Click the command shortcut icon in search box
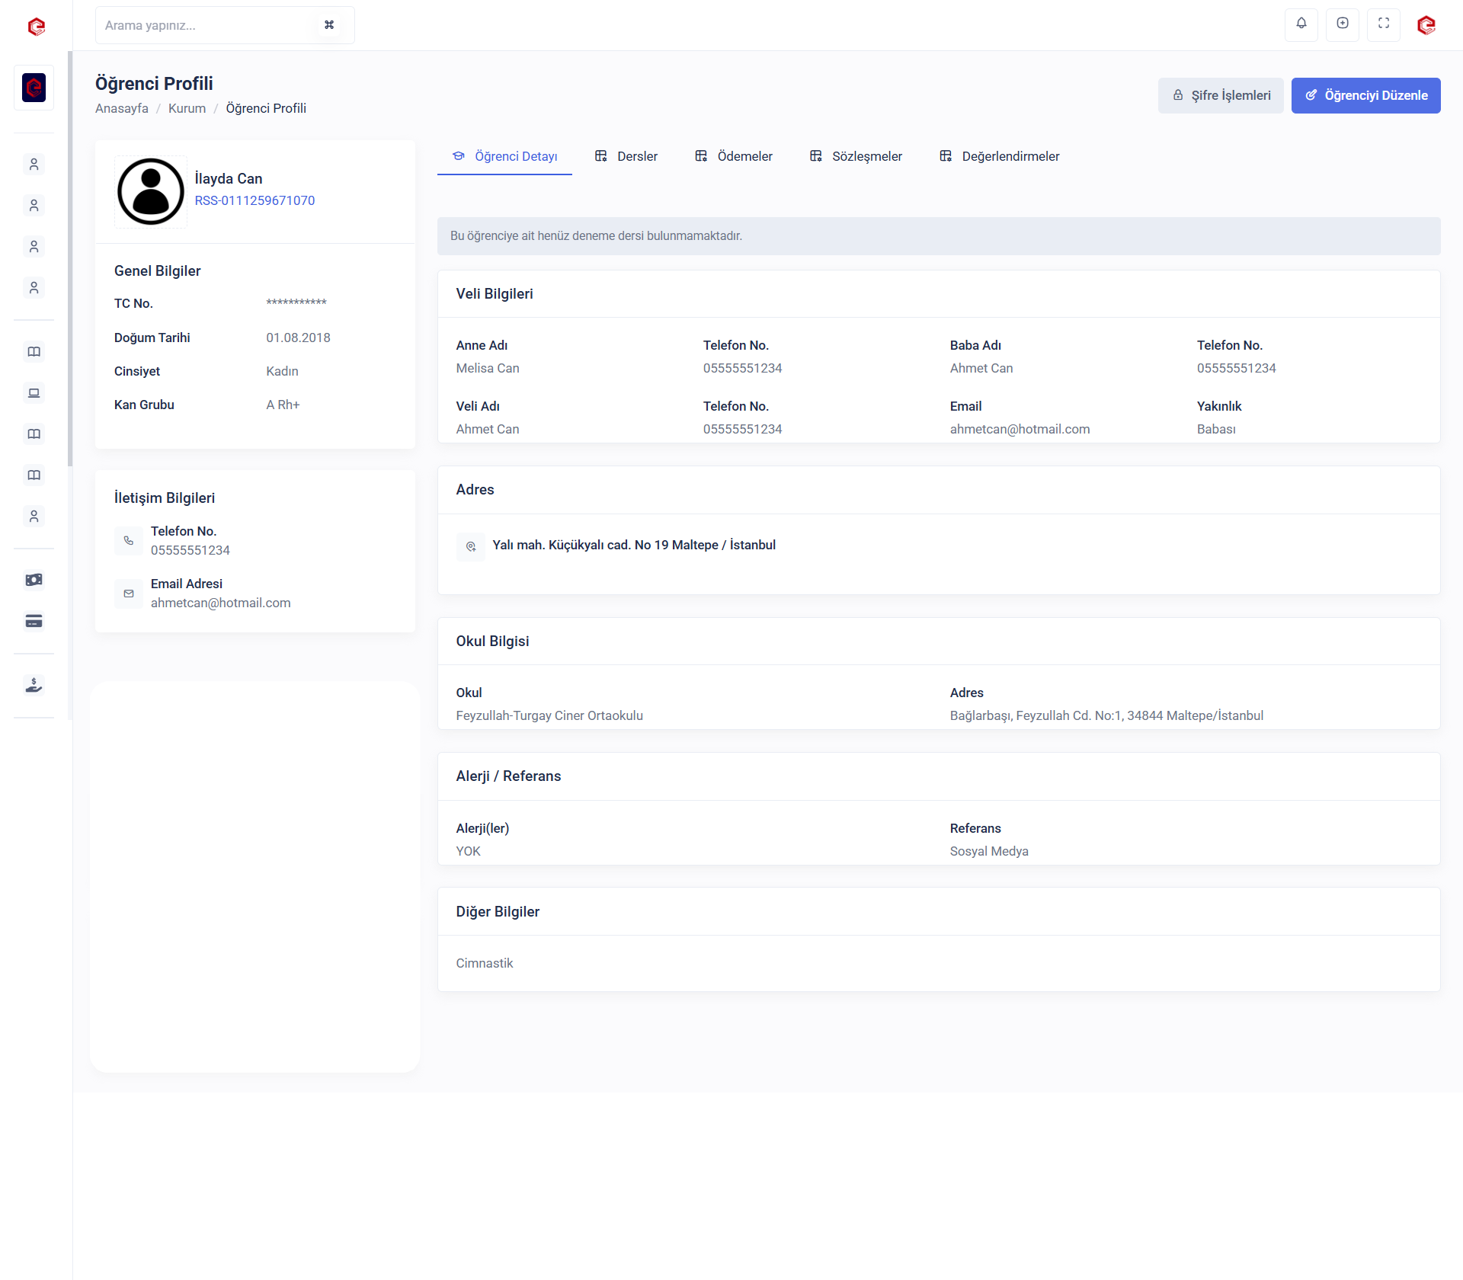 point(329,25)
